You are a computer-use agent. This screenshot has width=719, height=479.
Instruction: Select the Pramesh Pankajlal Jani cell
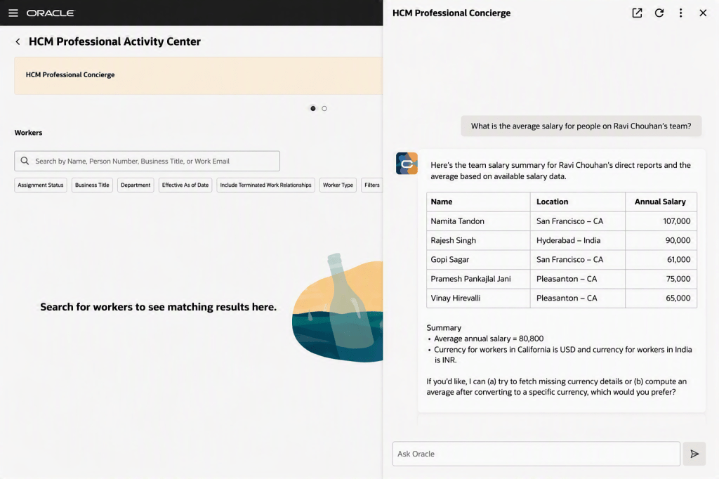tap(478, 279)
